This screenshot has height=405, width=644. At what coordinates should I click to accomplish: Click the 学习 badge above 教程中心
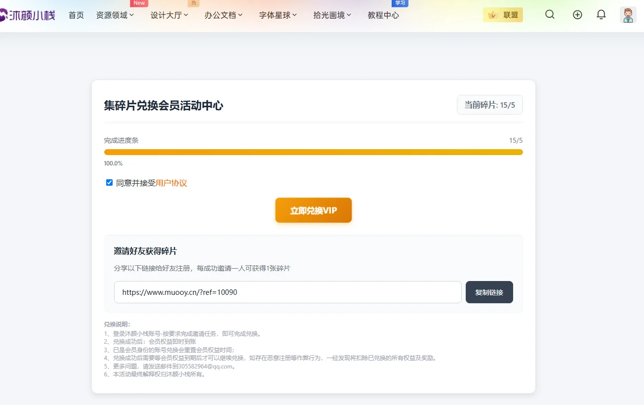400,3
